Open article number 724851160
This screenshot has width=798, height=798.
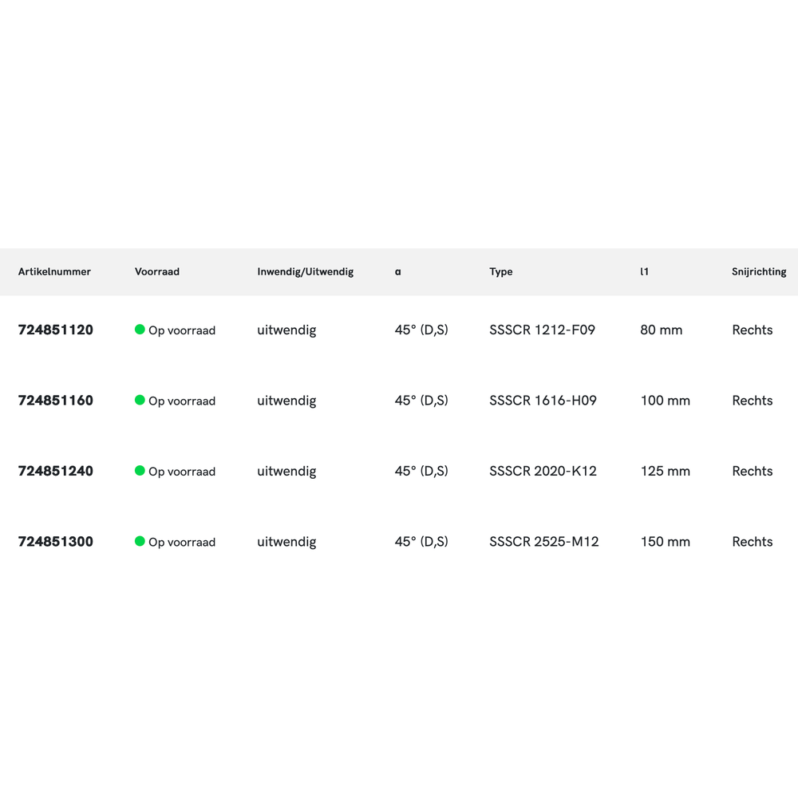coord(56,401)
